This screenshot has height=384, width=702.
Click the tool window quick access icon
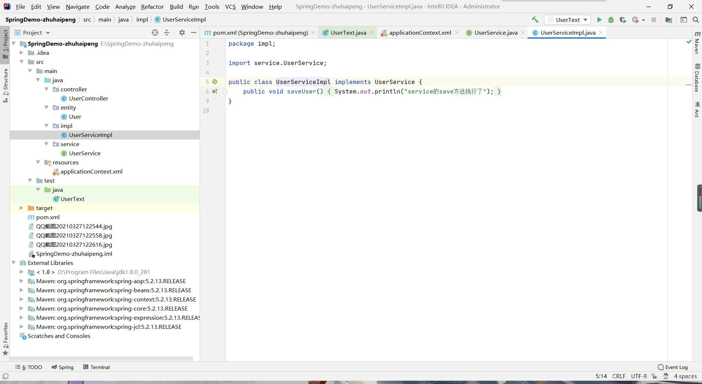click(x=5, y=376)
